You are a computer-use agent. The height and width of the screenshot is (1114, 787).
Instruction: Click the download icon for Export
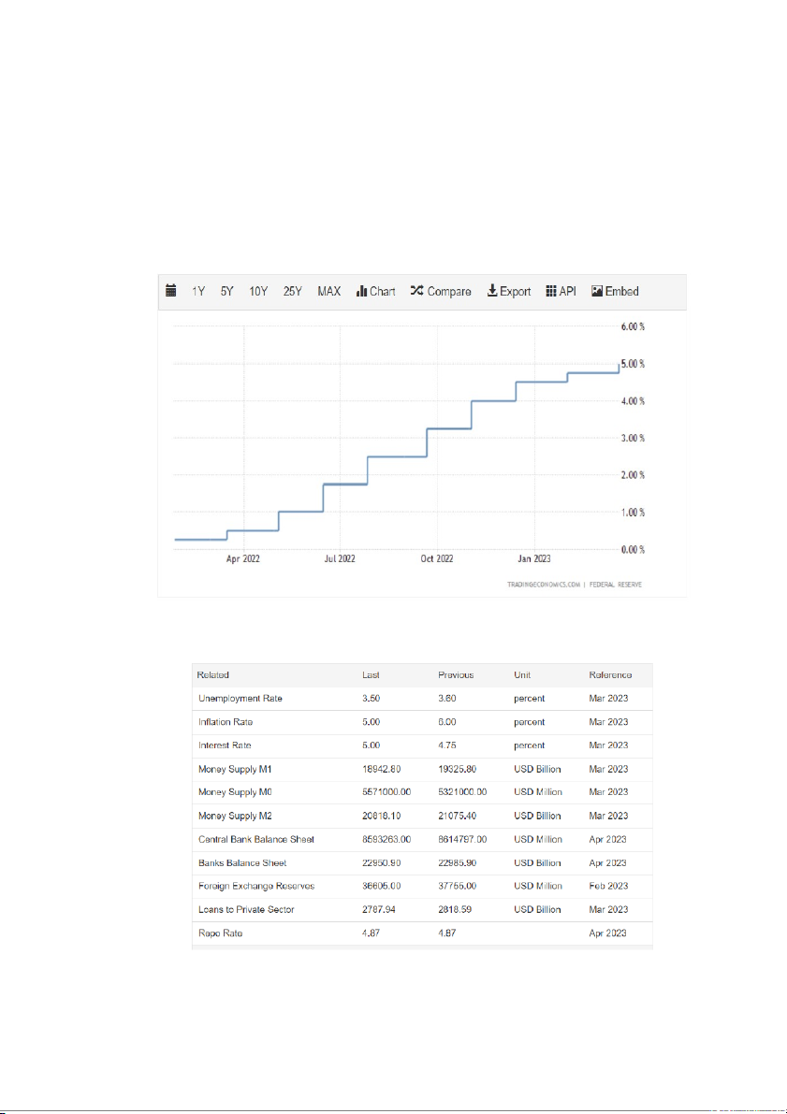pyautogui.click(x=491, y=291)
